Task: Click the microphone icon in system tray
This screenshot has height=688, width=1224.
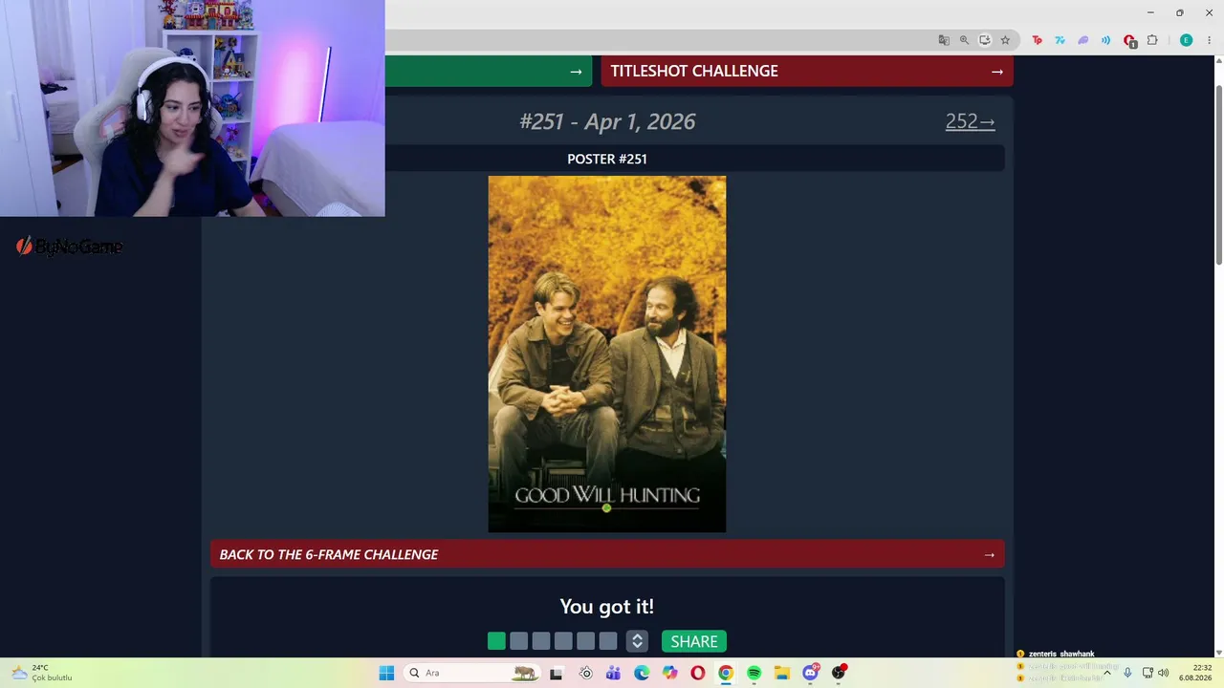Action: point(1127,673)
